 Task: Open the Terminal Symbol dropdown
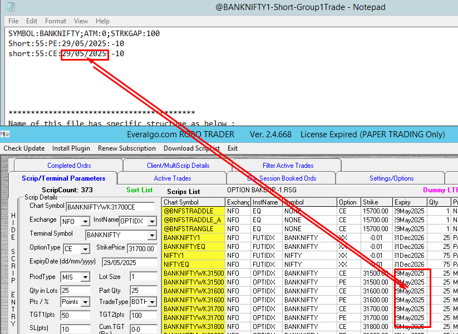click(152, 235)
